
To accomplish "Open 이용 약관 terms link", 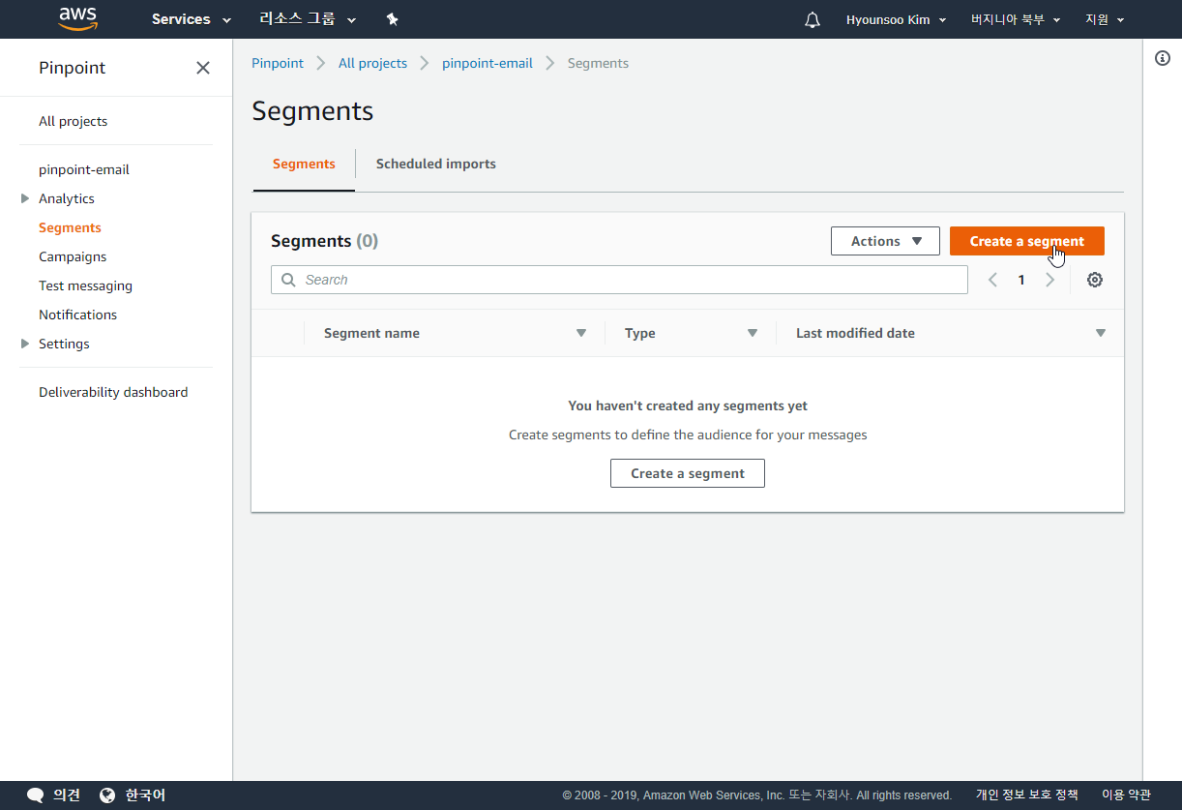I will [1126, 795].
